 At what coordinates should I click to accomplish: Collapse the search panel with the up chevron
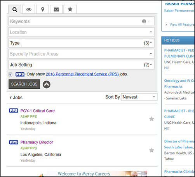click(x=47, y=84)
